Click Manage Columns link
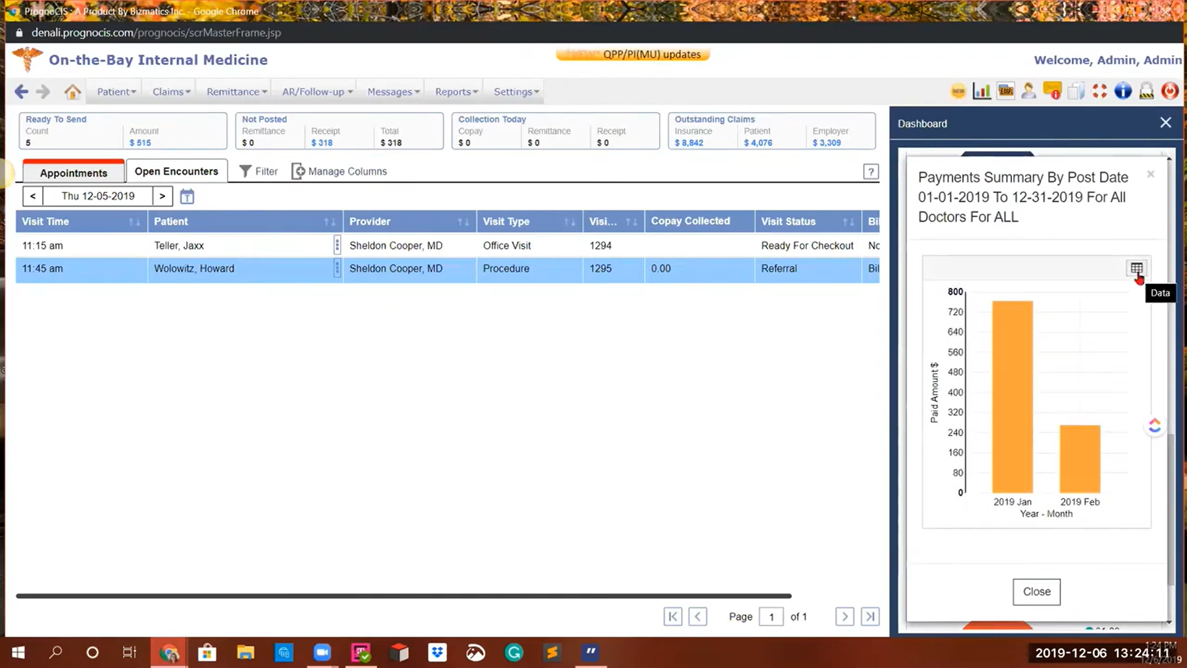This screenshot has width=1187, height=668. (x=339, y=171)
